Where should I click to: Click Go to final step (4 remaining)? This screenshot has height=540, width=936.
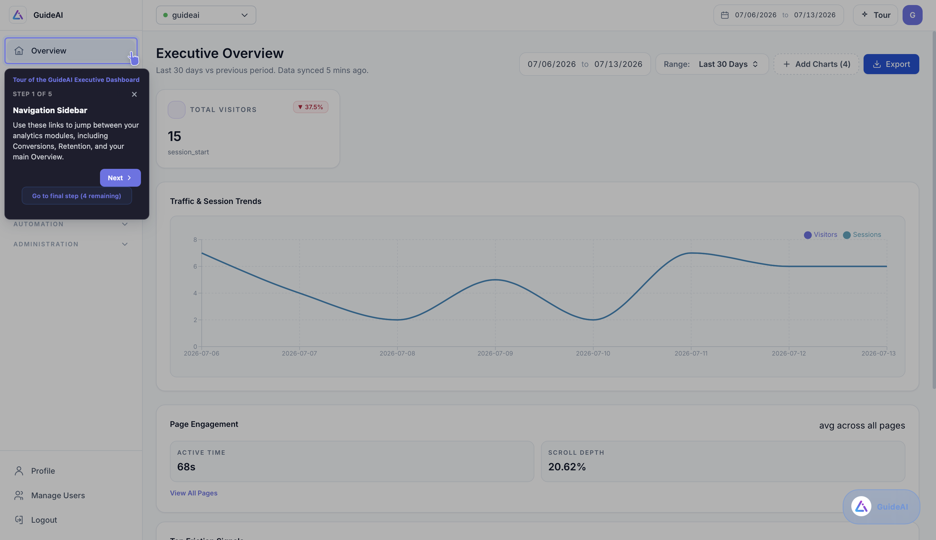coord(77,195)
